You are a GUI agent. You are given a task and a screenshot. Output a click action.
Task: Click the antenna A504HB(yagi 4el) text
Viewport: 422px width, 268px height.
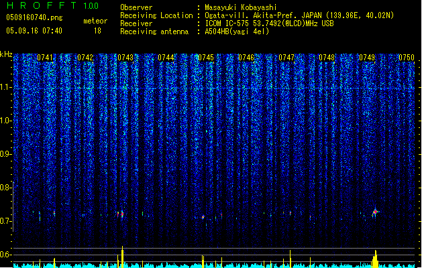tap(237, 31)
